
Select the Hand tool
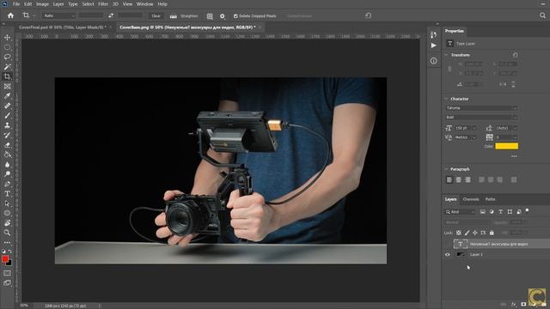7,223
